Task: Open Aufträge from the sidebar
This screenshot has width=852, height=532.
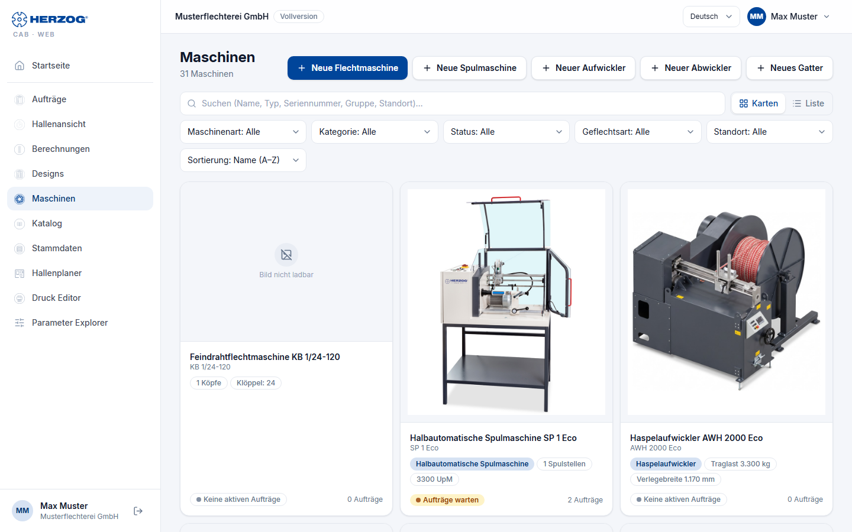Action: (80, 99)
